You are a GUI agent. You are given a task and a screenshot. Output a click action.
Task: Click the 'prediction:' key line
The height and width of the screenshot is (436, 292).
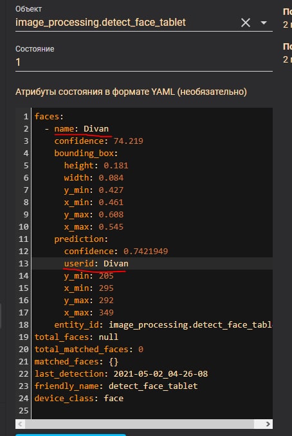(81, 239)
